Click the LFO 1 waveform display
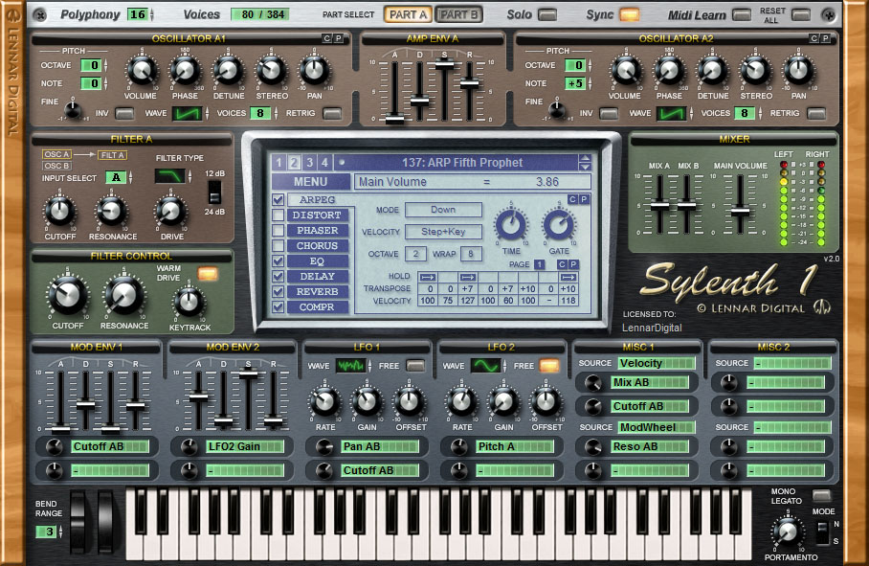 click(x=350, y=366)
